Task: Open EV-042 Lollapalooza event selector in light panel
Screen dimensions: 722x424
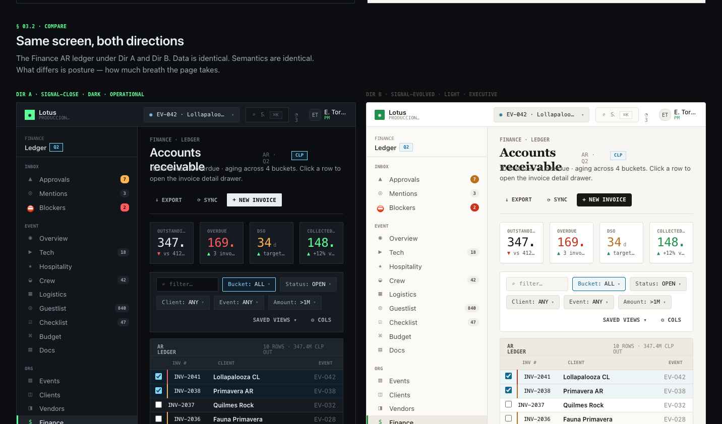Action: (x=541, y=115)
